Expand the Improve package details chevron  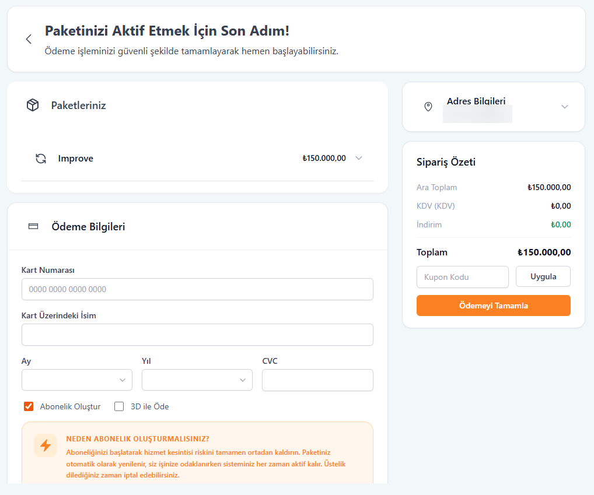pos(359,158)
